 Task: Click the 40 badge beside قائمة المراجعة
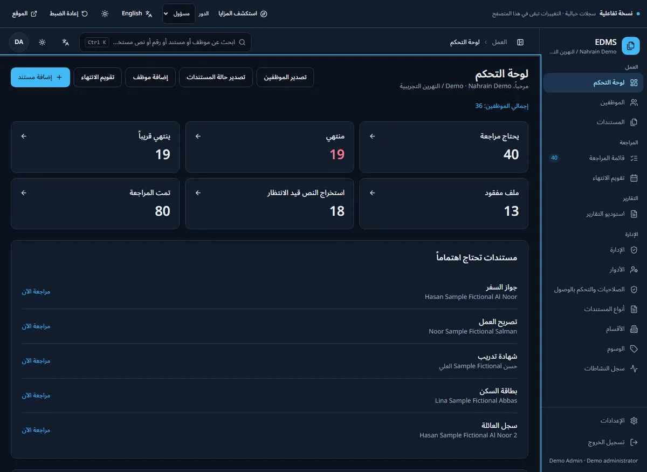pyautogui.click(x=554, y=158)
